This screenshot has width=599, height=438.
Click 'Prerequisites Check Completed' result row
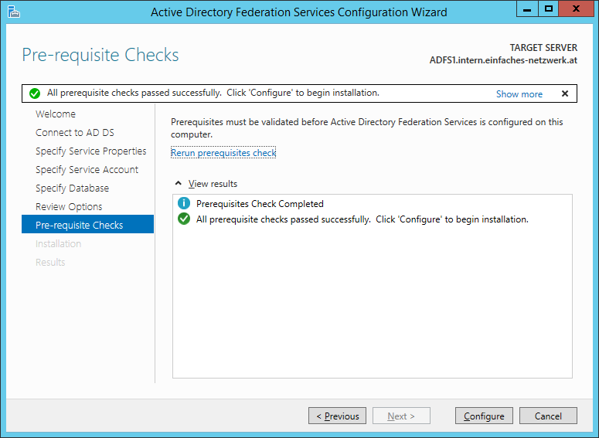tap(260, 203)
